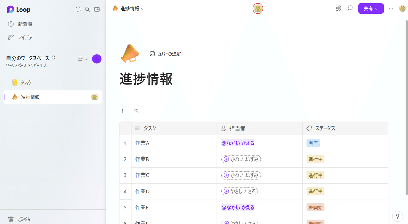The width and height of the screenshot is (408, 224).
Task: Click the avatar on 進捗情報 sidebar row
Action: coord(95,97)
